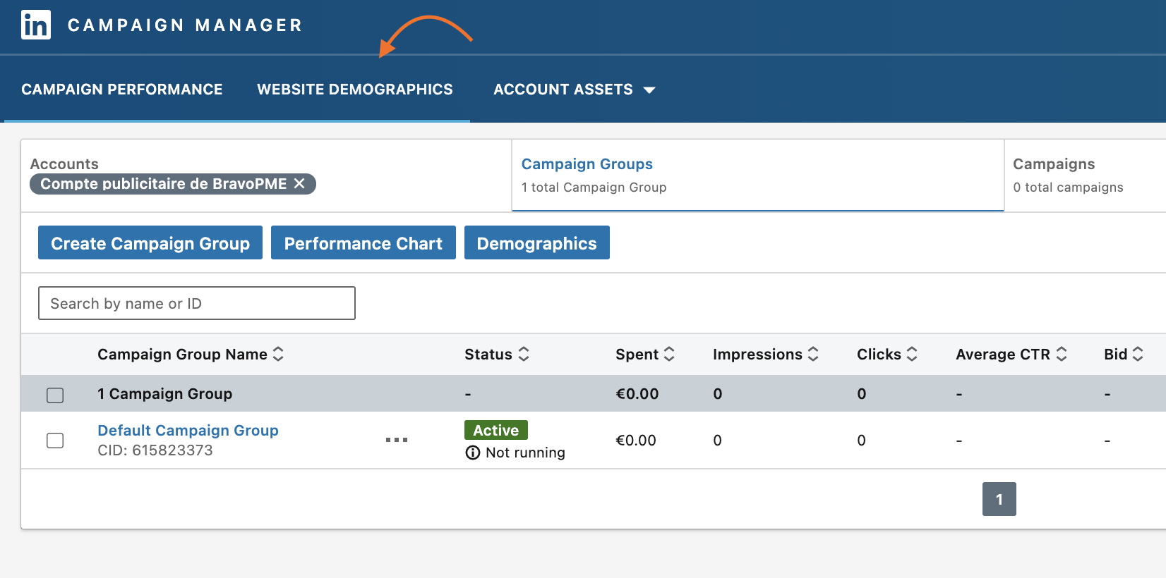Click the 1 Campaign Group summary row
Screen dimensions: 1166x578
594,393
